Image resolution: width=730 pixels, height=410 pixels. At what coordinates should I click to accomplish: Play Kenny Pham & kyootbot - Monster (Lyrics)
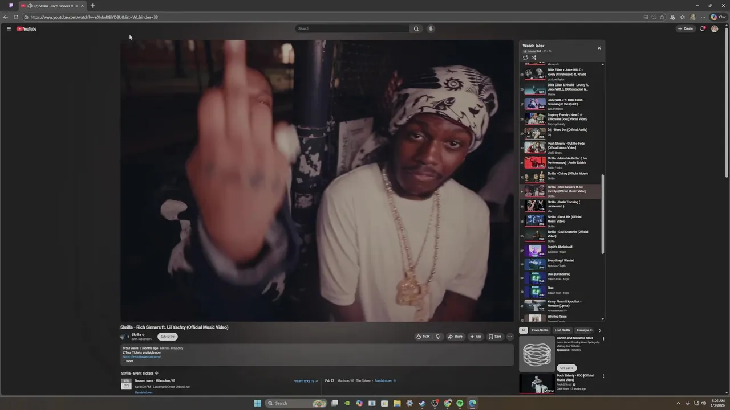coord(562,306)
